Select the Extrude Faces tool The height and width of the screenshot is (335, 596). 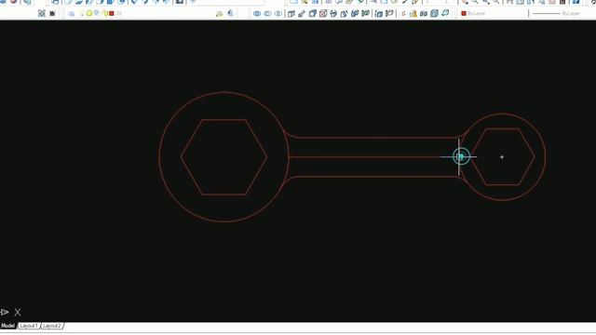pyautogui.click(x=291, y=14)
